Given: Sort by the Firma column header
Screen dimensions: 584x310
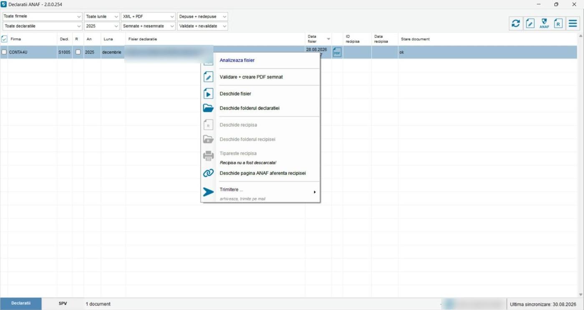Looking at the screenshot, I should tap(16, 39).
